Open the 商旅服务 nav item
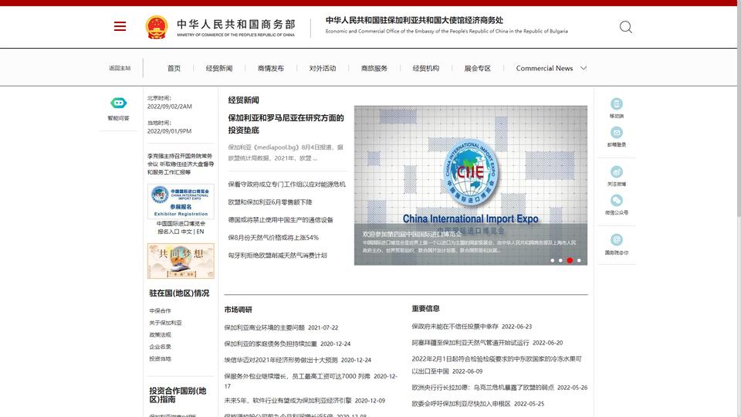The image size is (741, 417). (374, 68)
